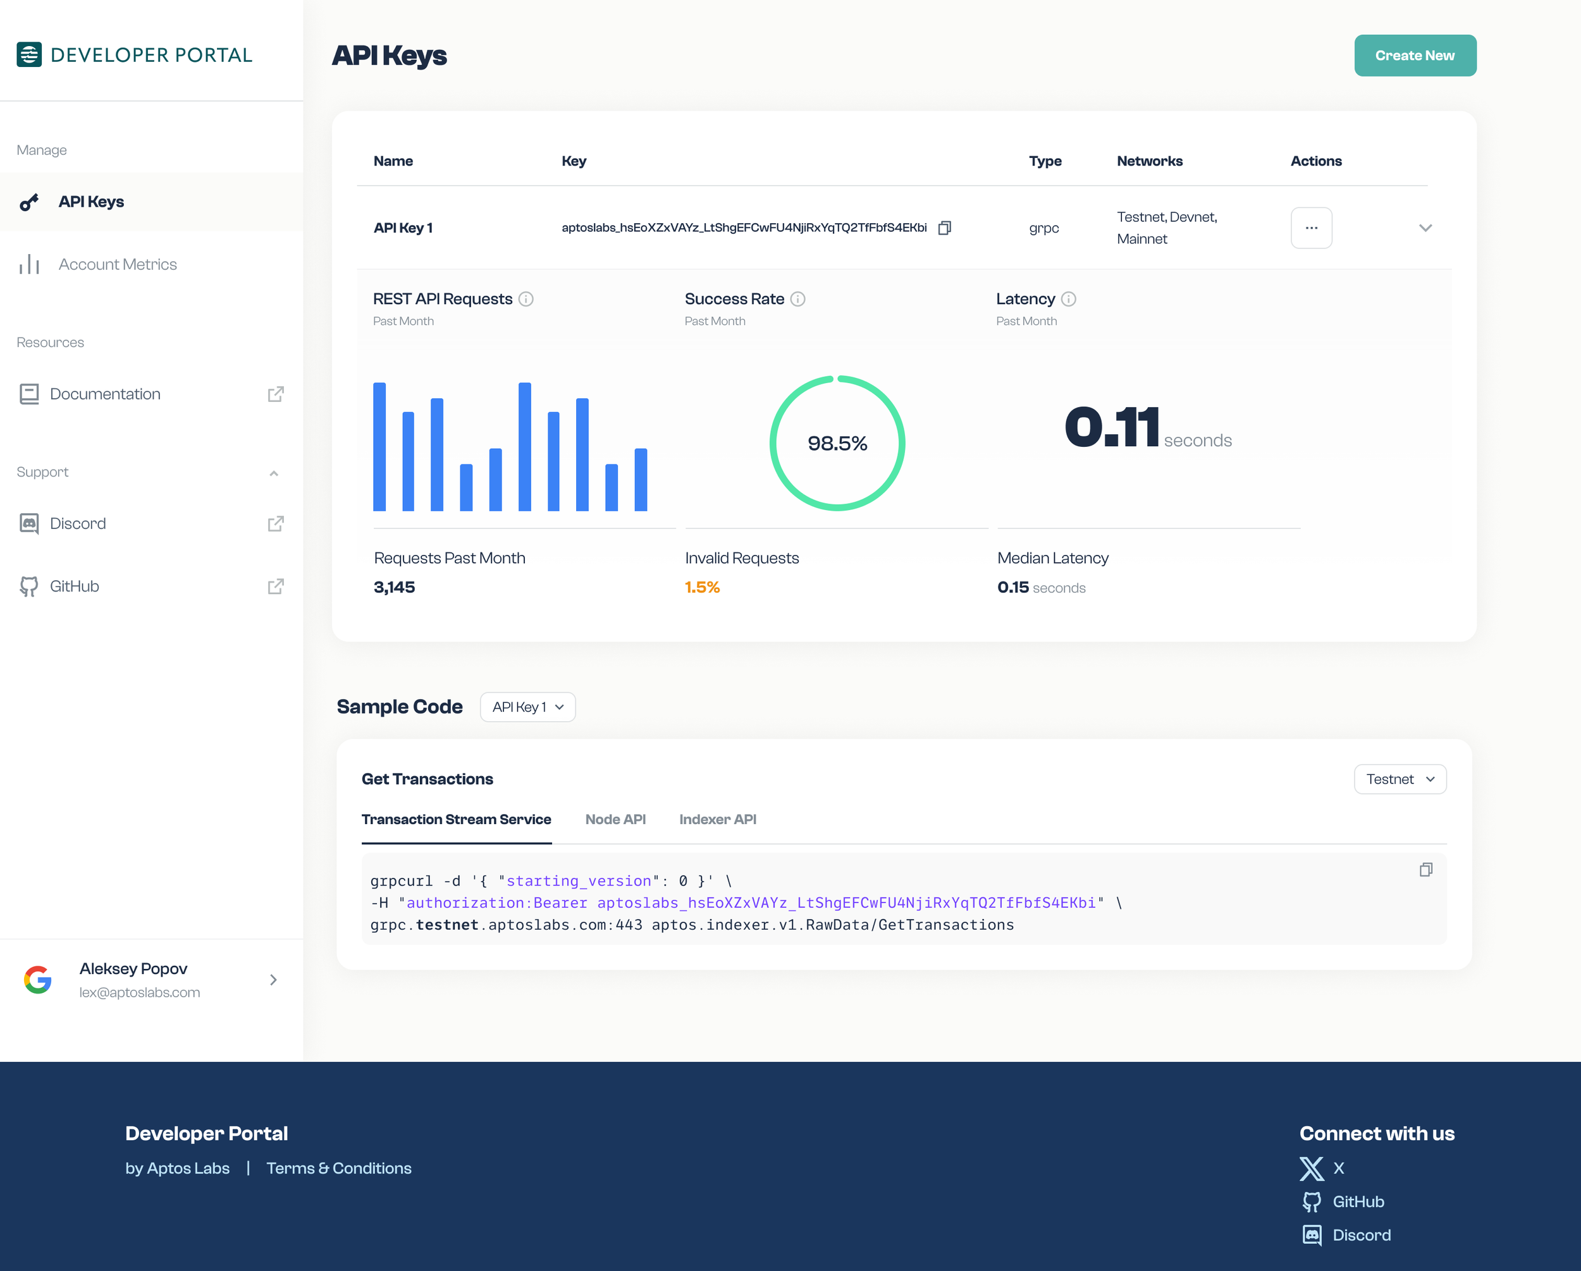The width and height of the screenshot is (1581, 1271).
Task: Switch to the Indexer API tab
Action: pyautogui.click(x=717, y=820)
